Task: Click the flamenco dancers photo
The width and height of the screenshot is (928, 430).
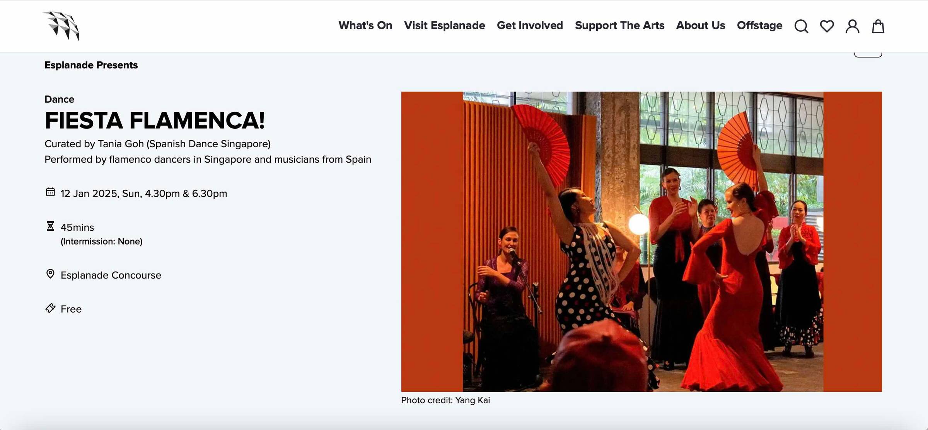Action: [641, 241]
